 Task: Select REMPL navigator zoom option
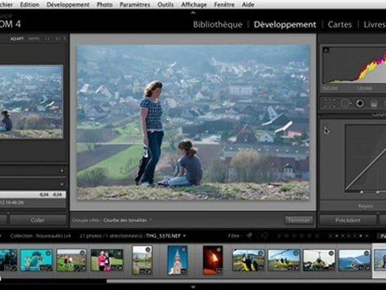click(34, 39)
